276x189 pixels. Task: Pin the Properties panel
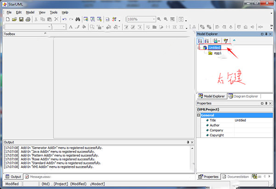coord(266,103)
